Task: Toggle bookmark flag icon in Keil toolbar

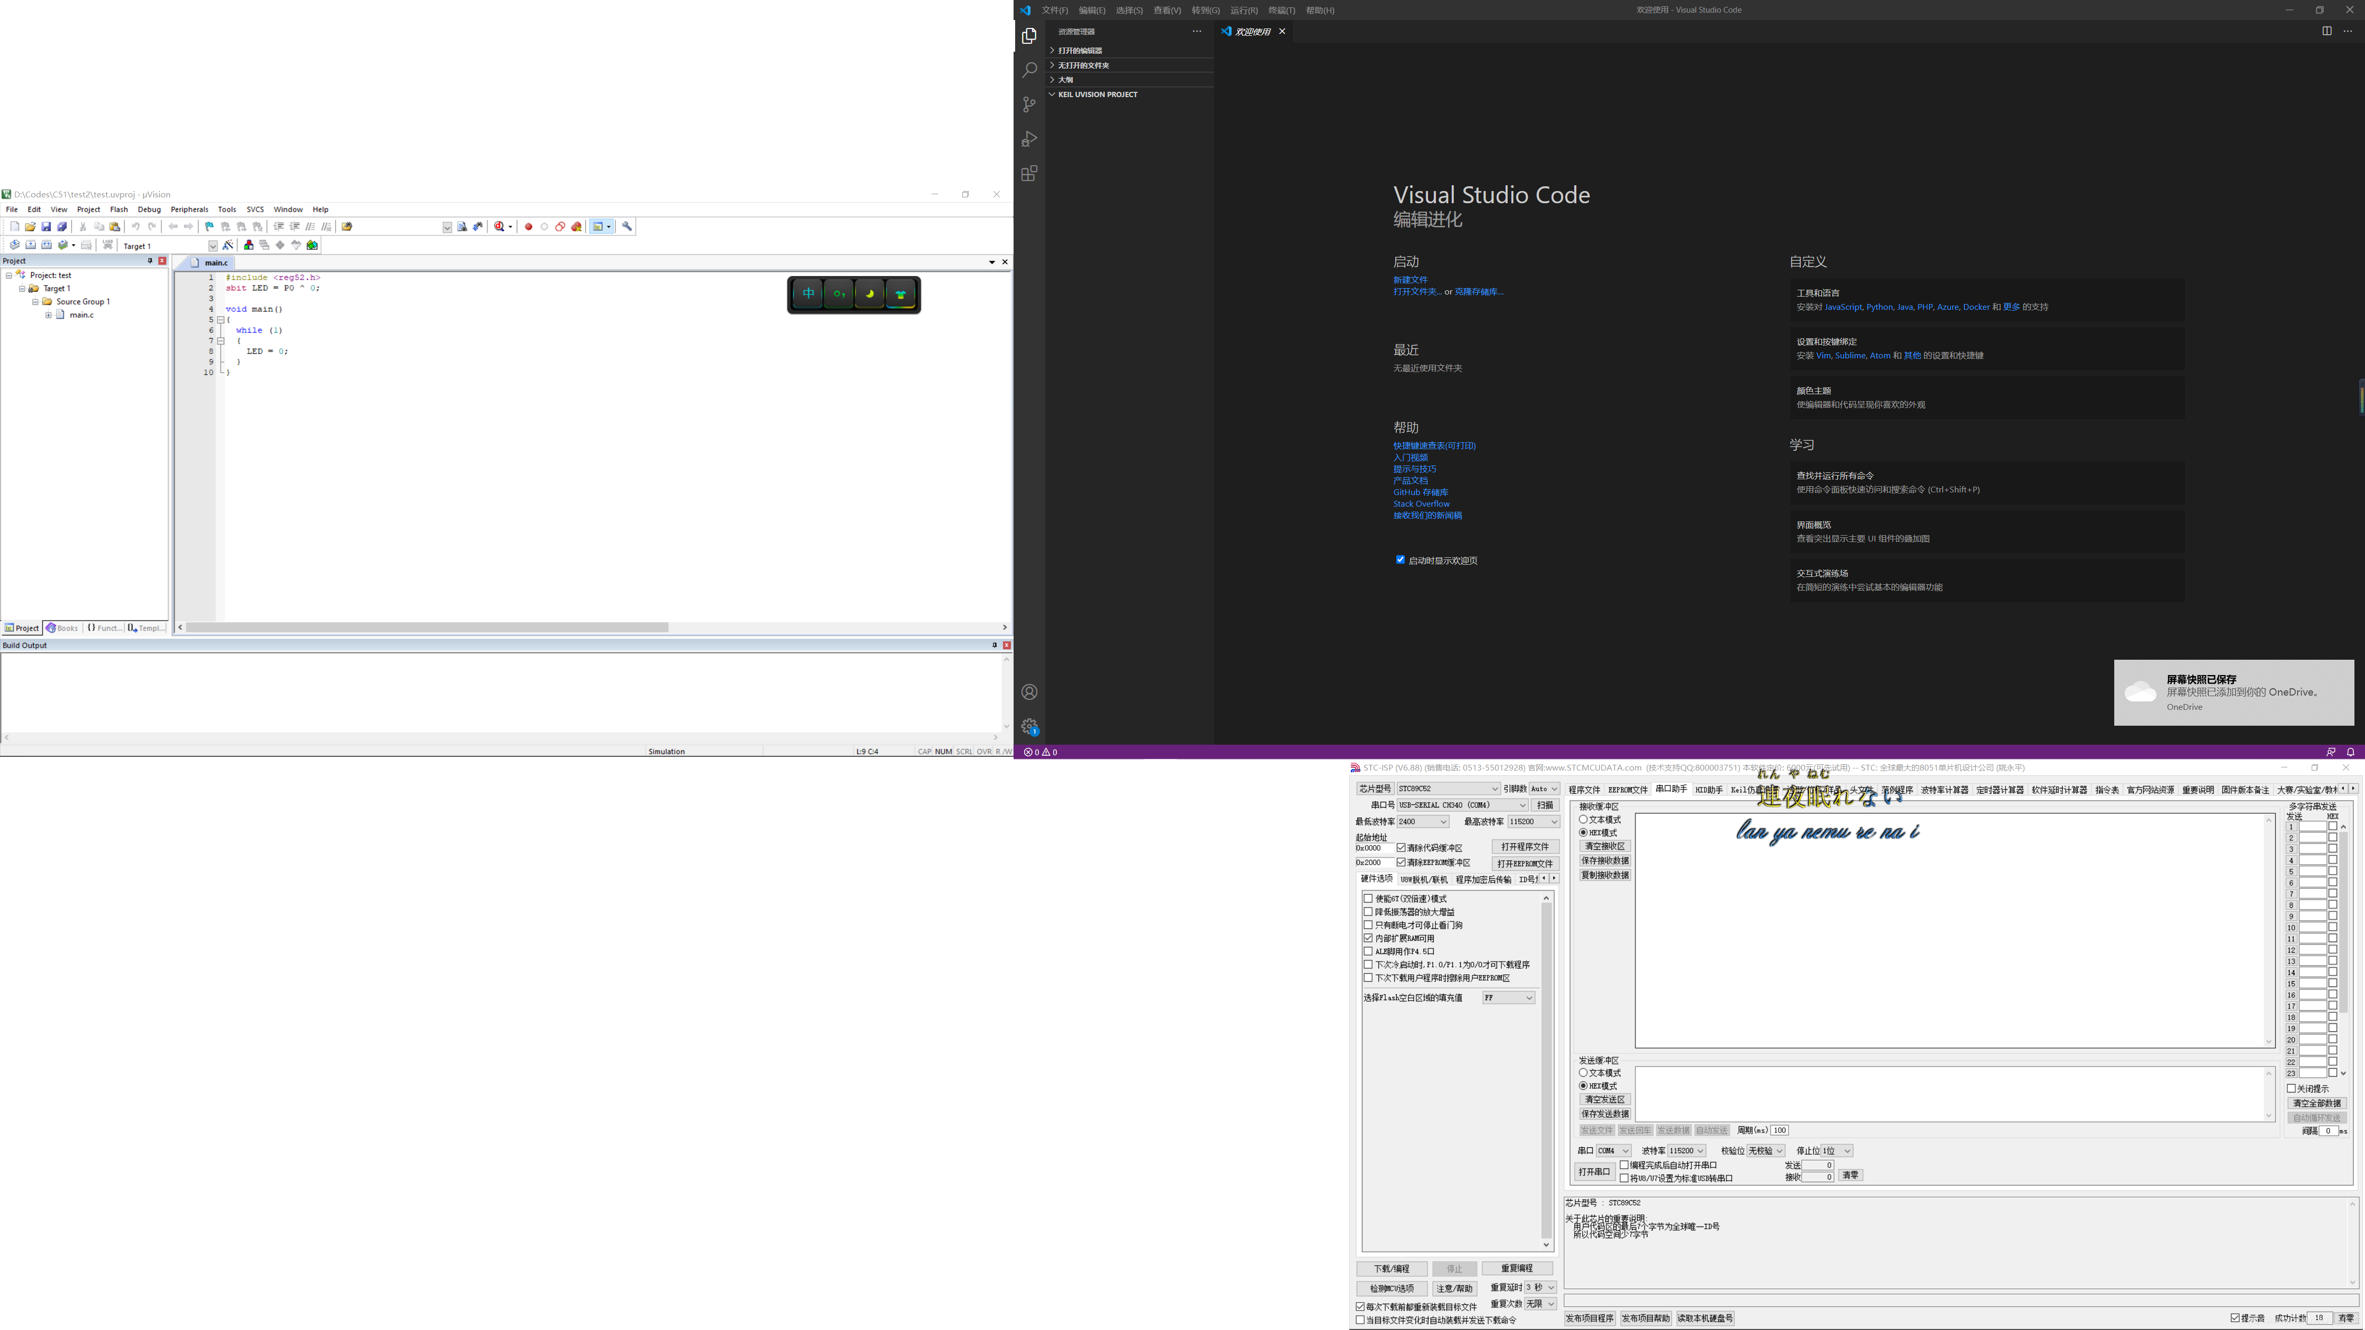Action: (x=210, y=227)
